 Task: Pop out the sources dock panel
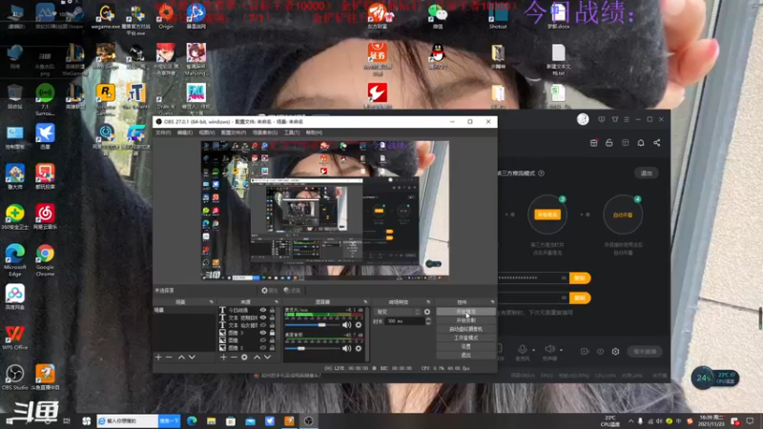point(277,302)
